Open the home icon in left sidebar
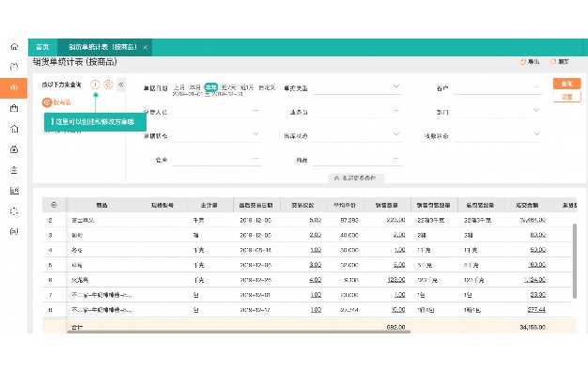Image resolution: width=588 pixels, height=372 pixels. point(14,47)
